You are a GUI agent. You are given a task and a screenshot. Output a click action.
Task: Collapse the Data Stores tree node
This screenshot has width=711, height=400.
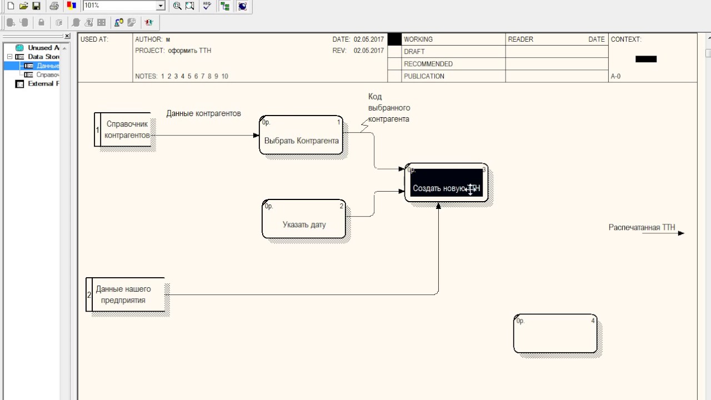(9, 57)
